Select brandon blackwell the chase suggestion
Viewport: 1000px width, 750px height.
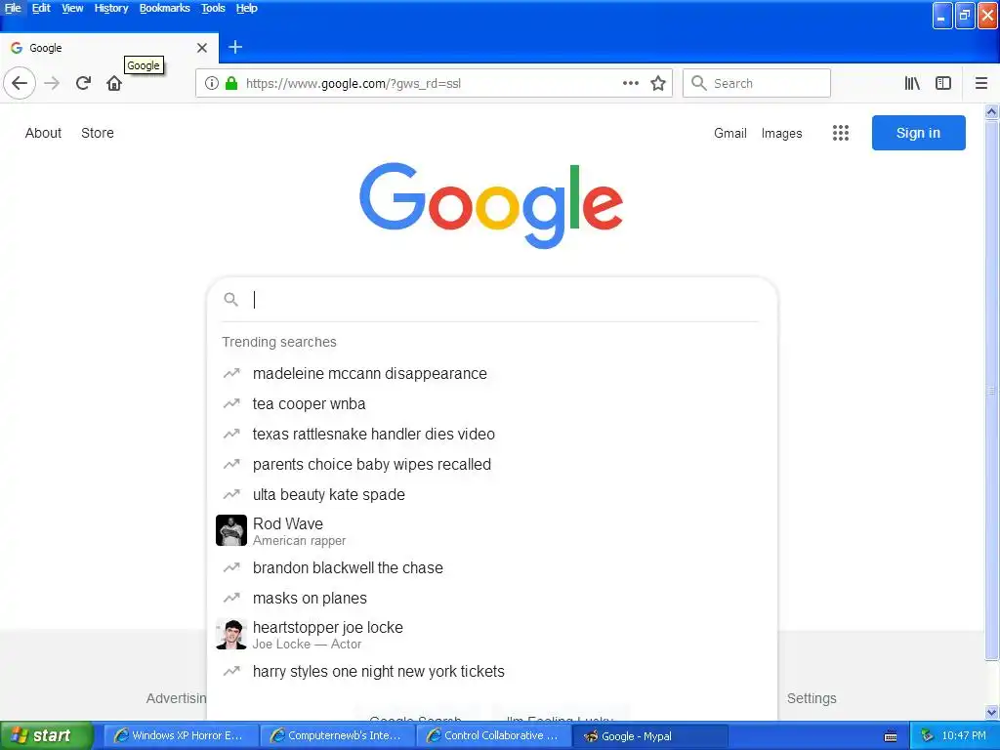click(492, 567)
